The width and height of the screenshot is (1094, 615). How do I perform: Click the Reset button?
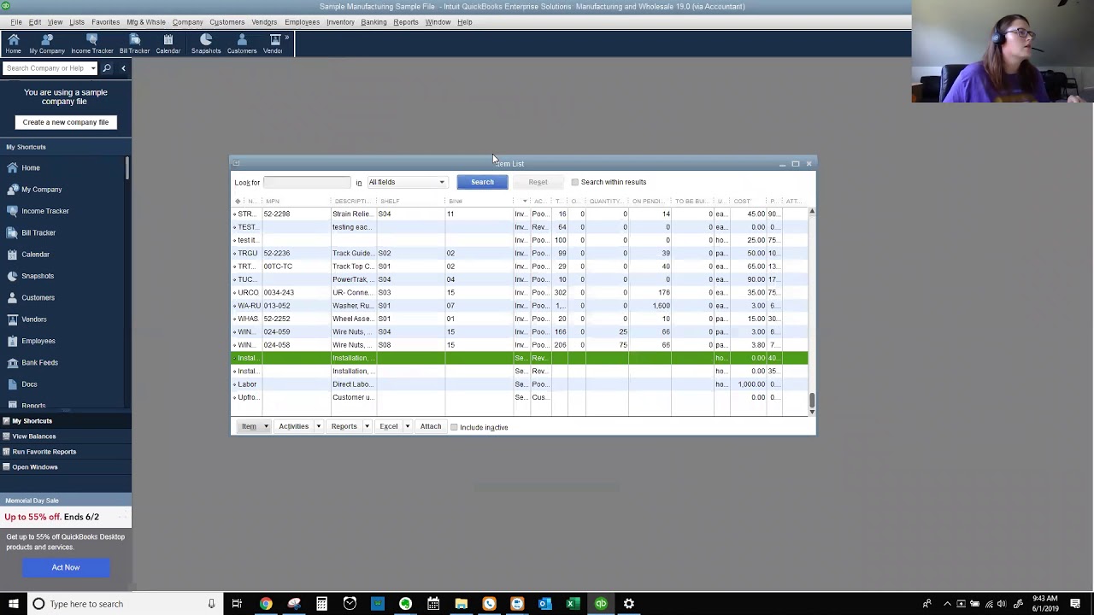(538, 182)
